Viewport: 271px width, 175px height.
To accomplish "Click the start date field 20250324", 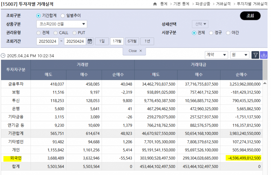I will pyautogui.click(x=47, y=41).
